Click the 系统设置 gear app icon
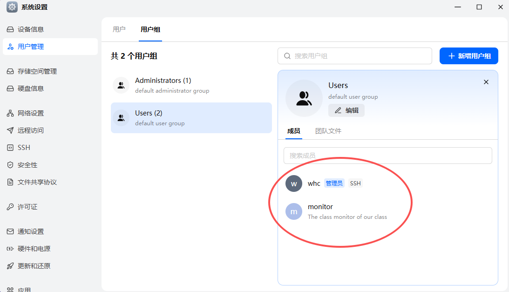This screenshot has height=292, width=509. point(12,7)
